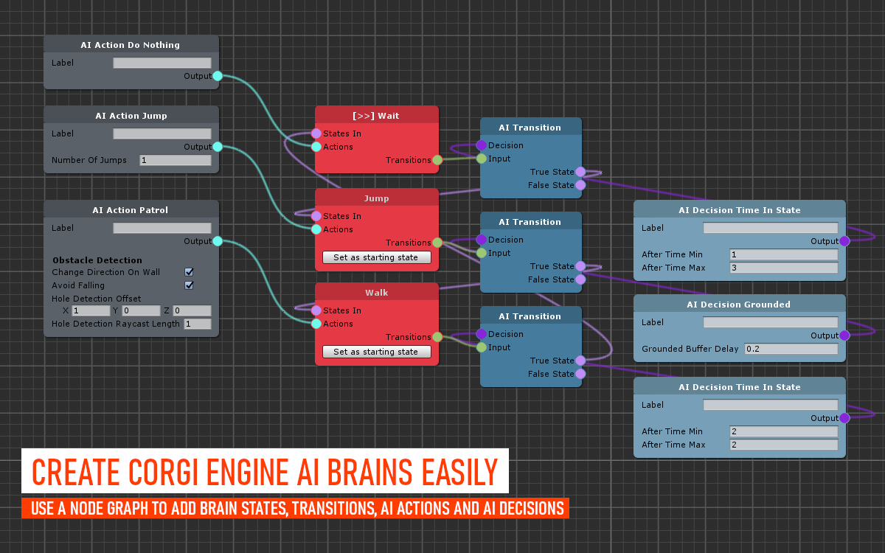Click the Label field in AI Action Patrol

tap(162, 228)
